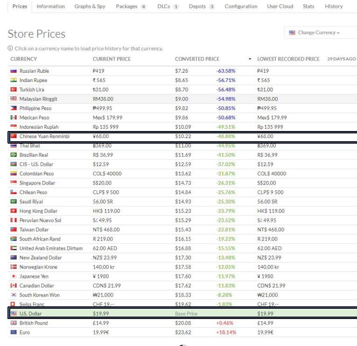
Task: Click the Japanese Yen flag icon
Action: coord(13,276)
